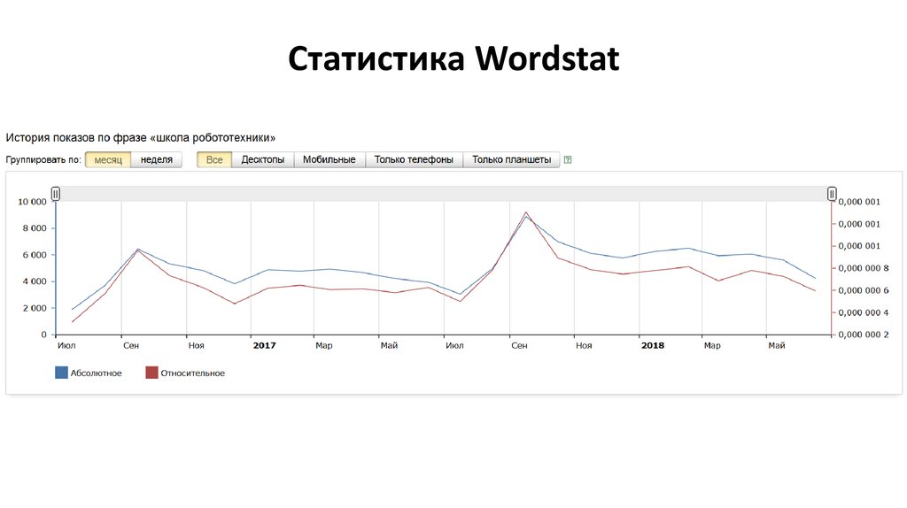Click the 8 000 axis value
Screen dimensions: 907x508
click(x=35, y=228)
